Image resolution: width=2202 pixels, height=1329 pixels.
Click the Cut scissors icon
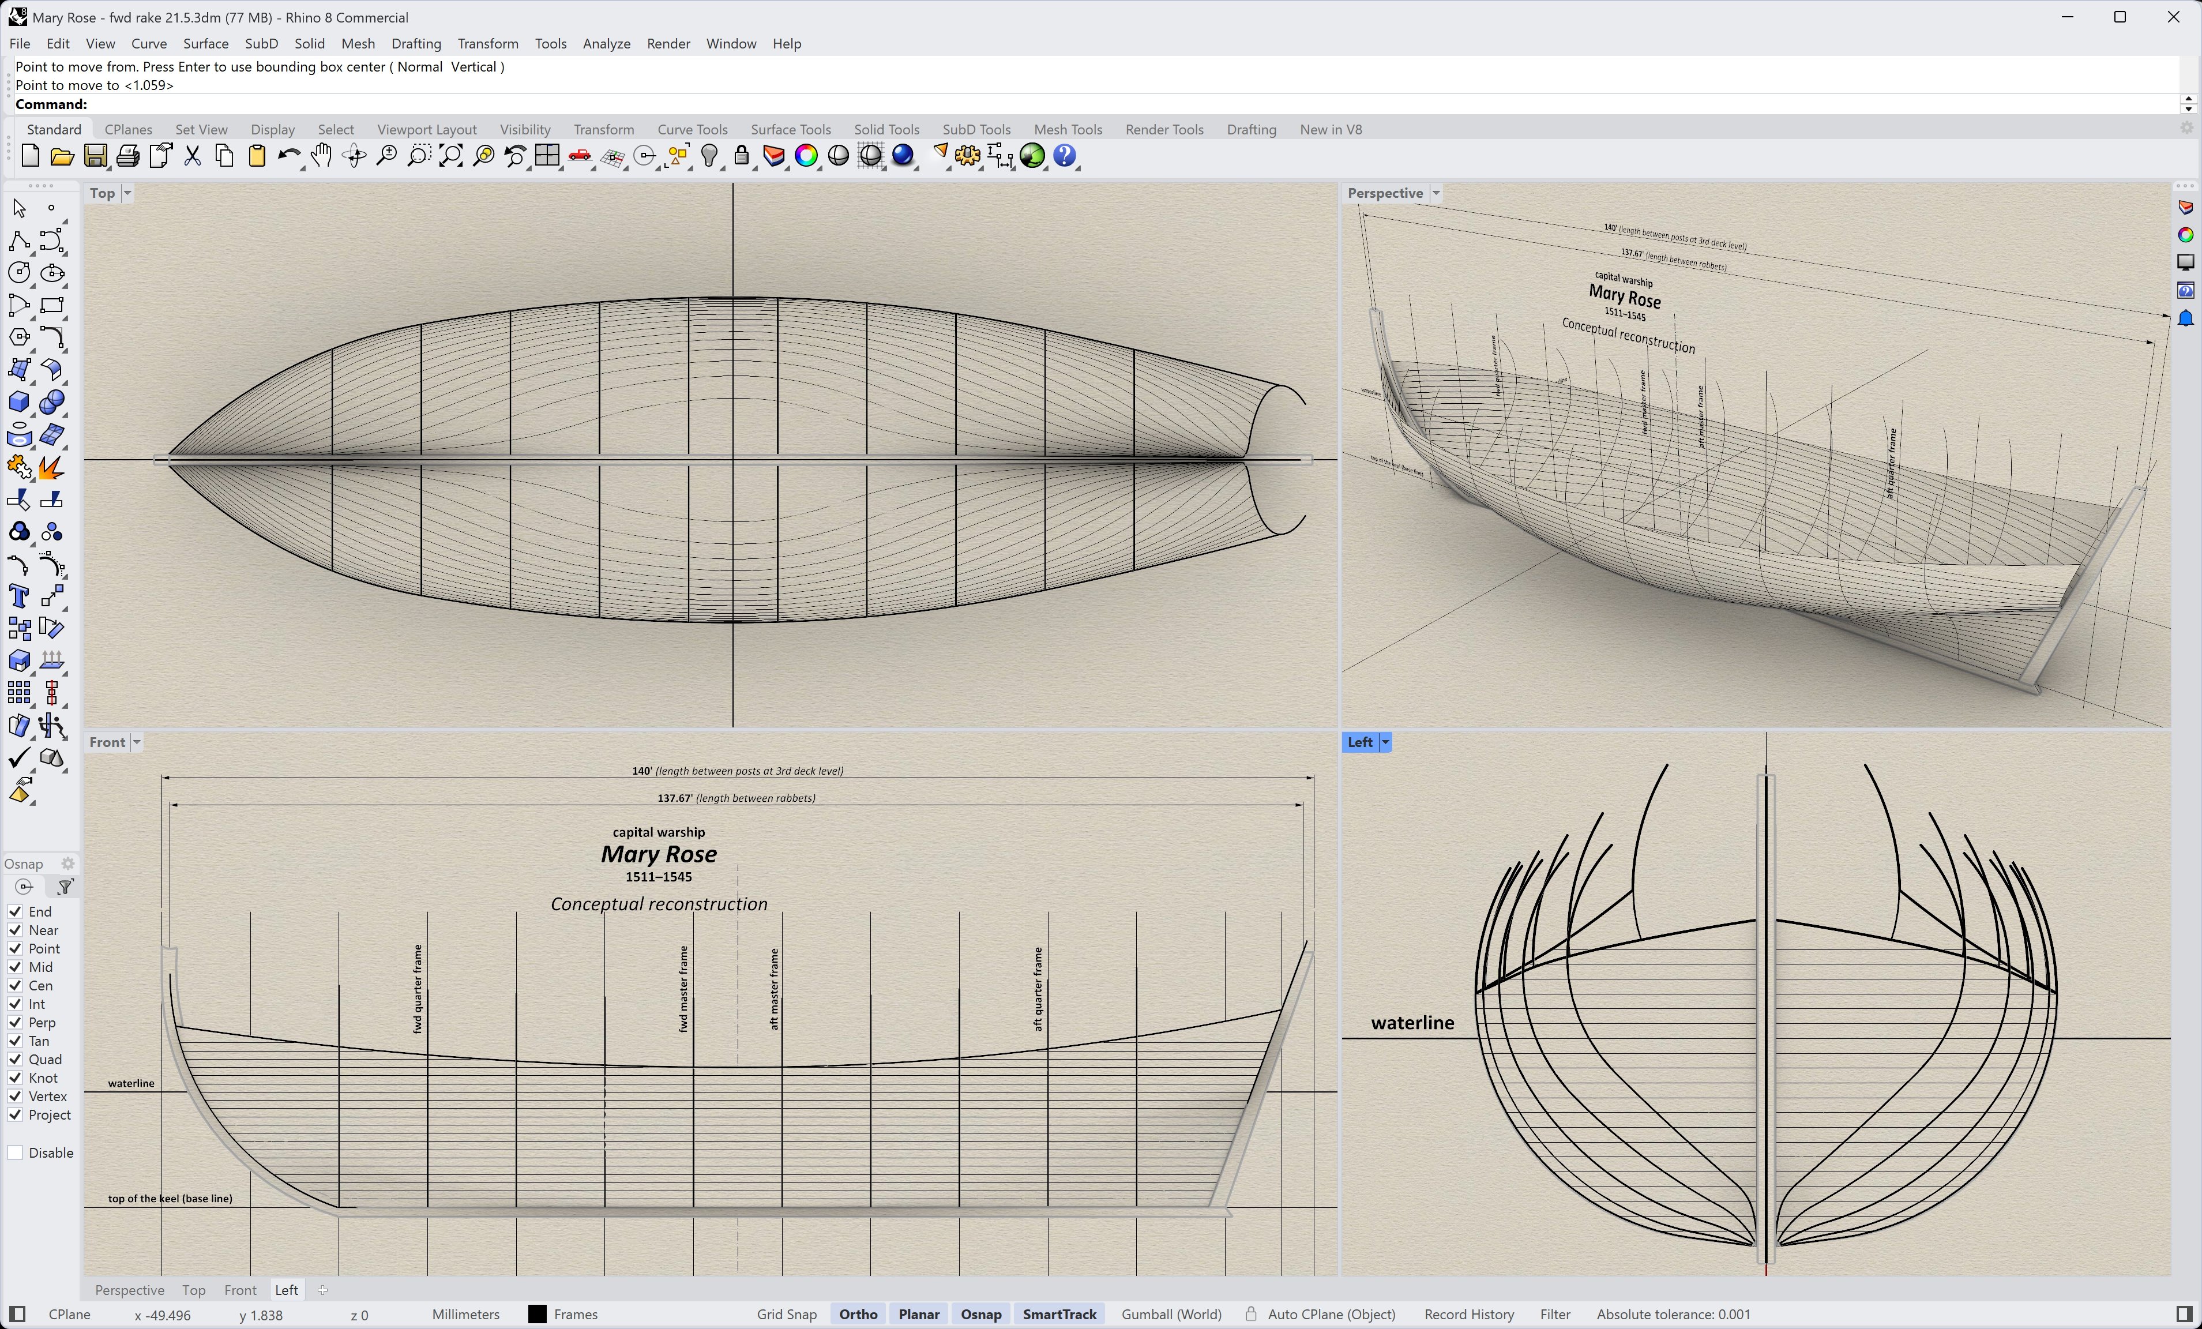(192, 156)
